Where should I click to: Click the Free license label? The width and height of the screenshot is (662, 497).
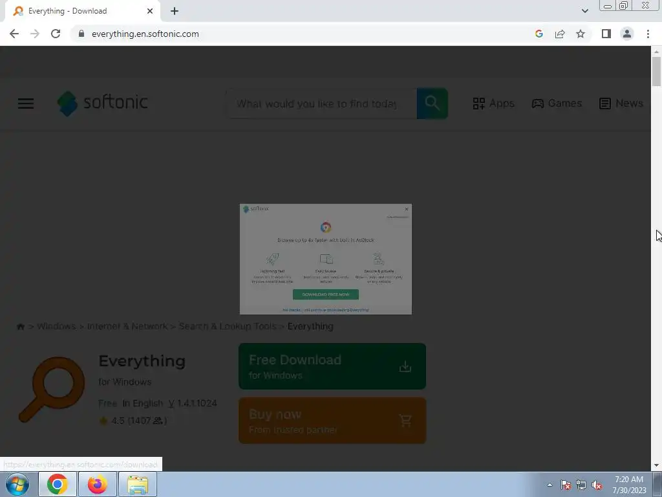pos(108,403)
